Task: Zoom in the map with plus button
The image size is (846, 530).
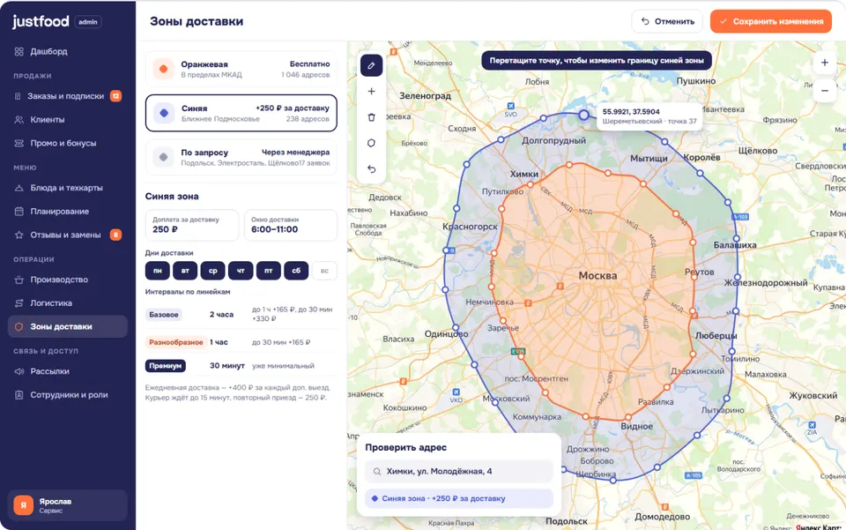Action: [825, 63]
